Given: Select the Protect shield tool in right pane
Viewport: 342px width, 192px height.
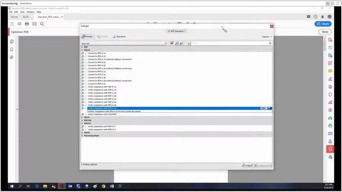Looking at the screenshot, I should point(330,94).
